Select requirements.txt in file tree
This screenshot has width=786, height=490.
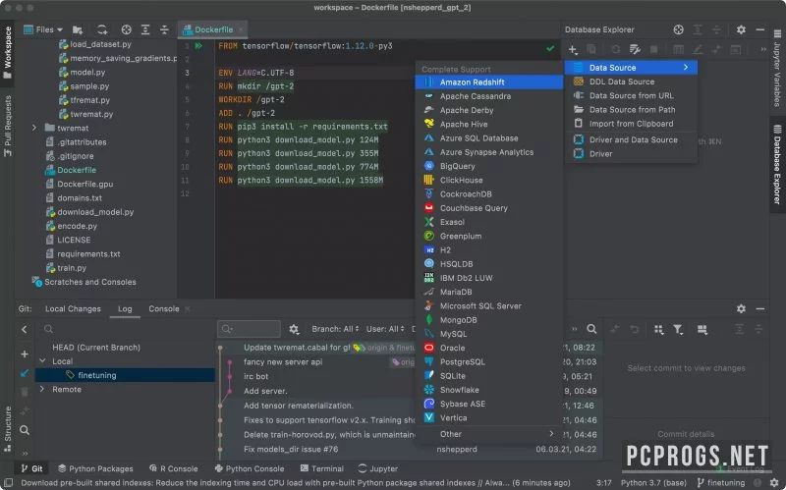pos(88,254)
